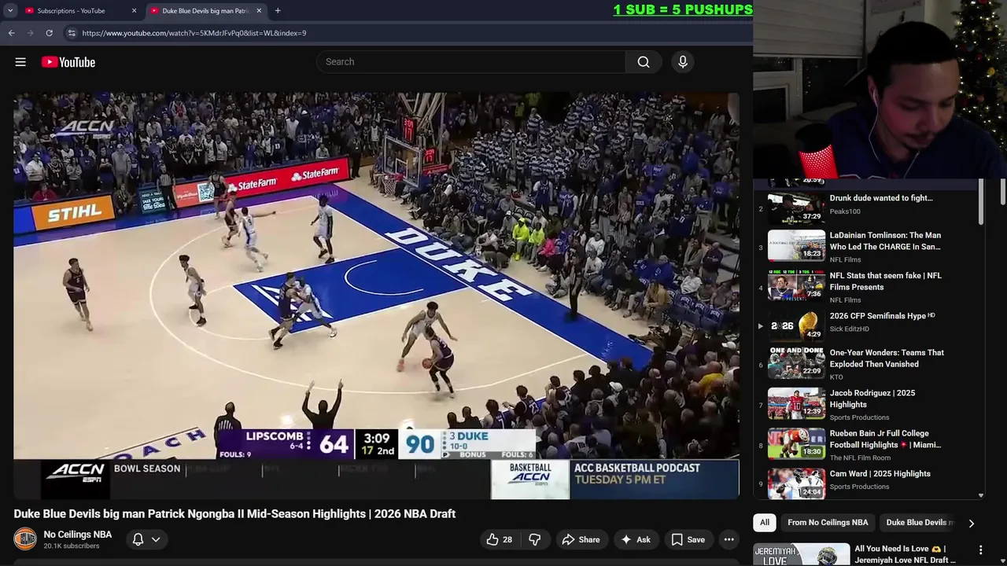Click the playlist panel scrollbar
The height and width of the screenshot is (566, 1007).
click(981, 202)
